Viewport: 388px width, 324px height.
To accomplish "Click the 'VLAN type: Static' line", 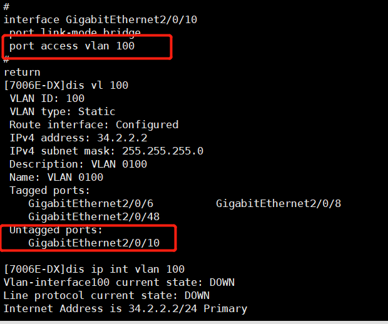I will click(x=63, y=111).
